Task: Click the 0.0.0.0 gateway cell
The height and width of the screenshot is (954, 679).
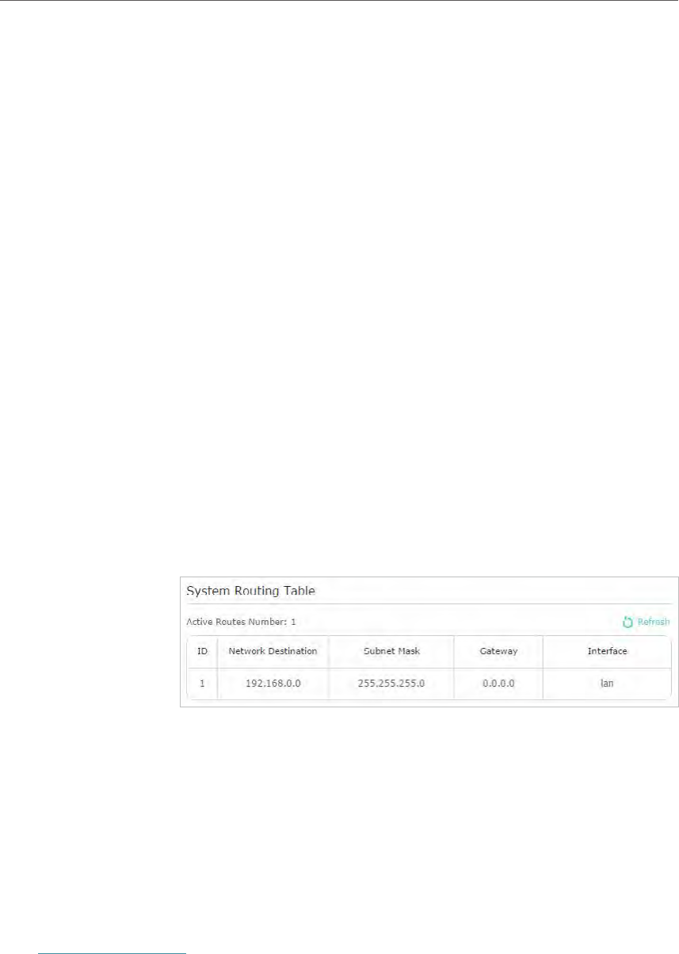Action: click(x=498, y=683)
